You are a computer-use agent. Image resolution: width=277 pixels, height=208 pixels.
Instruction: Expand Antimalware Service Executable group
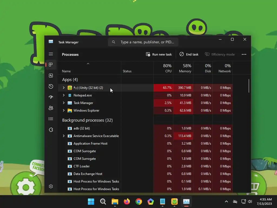pos(64,136)
